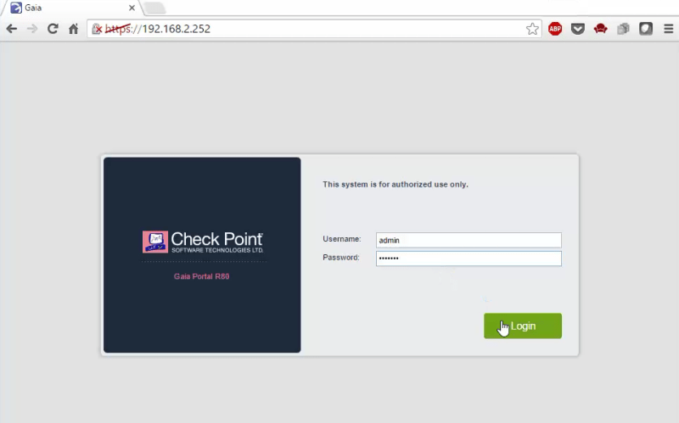The height and width of the screenshot is (423, 679).
Task: Open the Chrome hamburger menu
Action: [x=669, y=29]
